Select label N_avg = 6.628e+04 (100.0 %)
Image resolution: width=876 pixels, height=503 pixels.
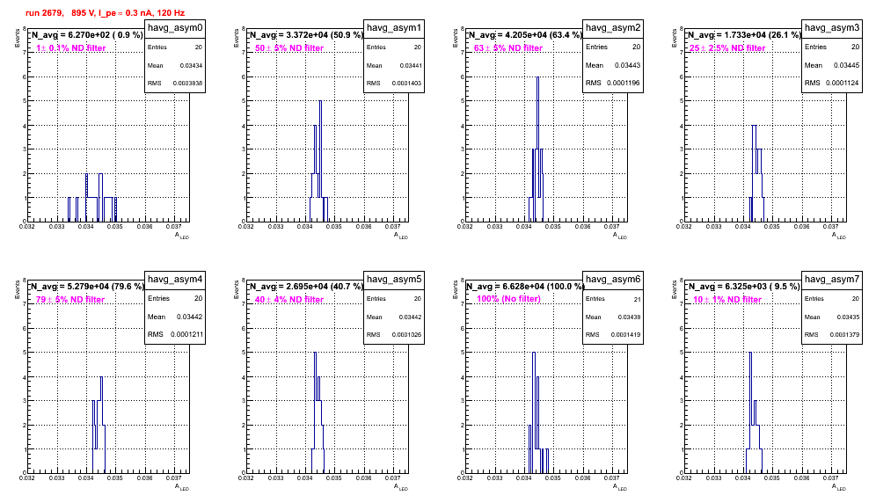(x=525, y=286)
